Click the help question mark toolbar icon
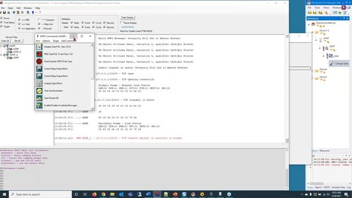The image size is (352, 198). (x=40, y=13)
